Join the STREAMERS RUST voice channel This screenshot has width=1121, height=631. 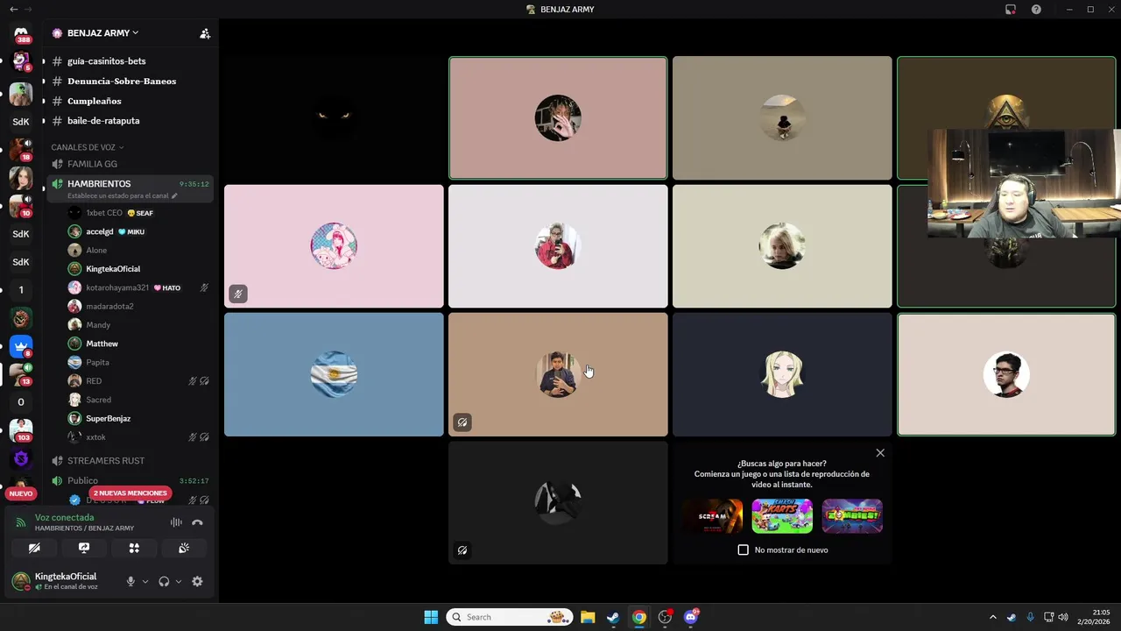tap(129, 461)
